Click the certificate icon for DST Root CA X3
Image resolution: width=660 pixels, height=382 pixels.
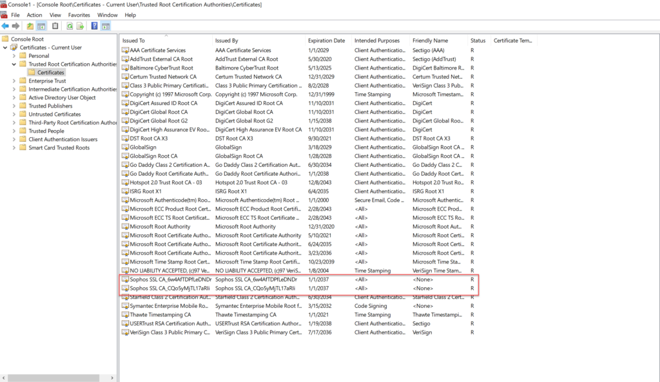click(125, 138)
